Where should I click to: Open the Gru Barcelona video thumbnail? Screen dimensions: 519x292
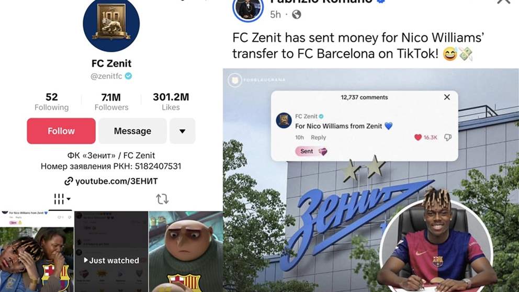tap(186, 252)
